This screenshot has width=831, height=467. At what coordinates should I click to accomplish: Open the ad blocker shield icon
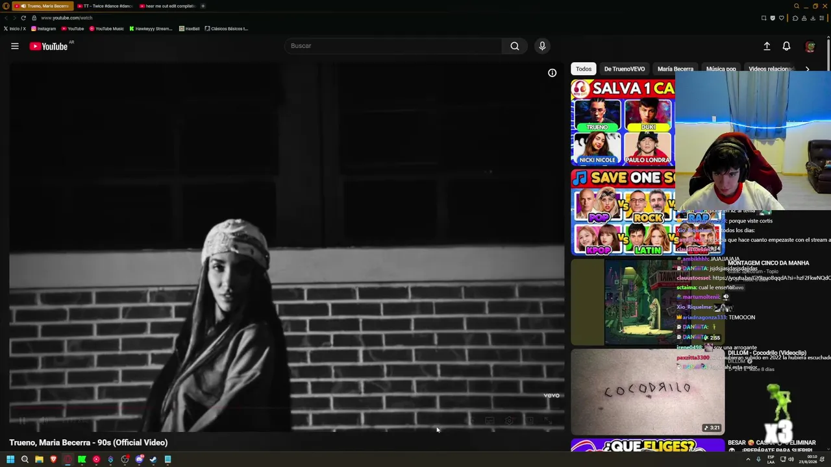[x=773, y=18]
